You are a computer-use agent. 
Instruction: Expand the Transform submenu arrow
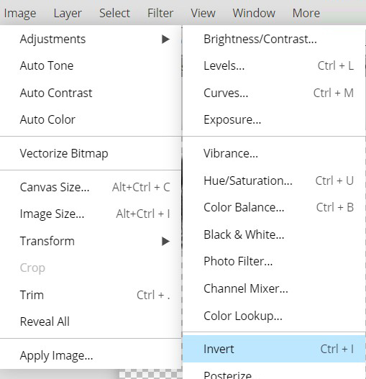coord(165,241)
